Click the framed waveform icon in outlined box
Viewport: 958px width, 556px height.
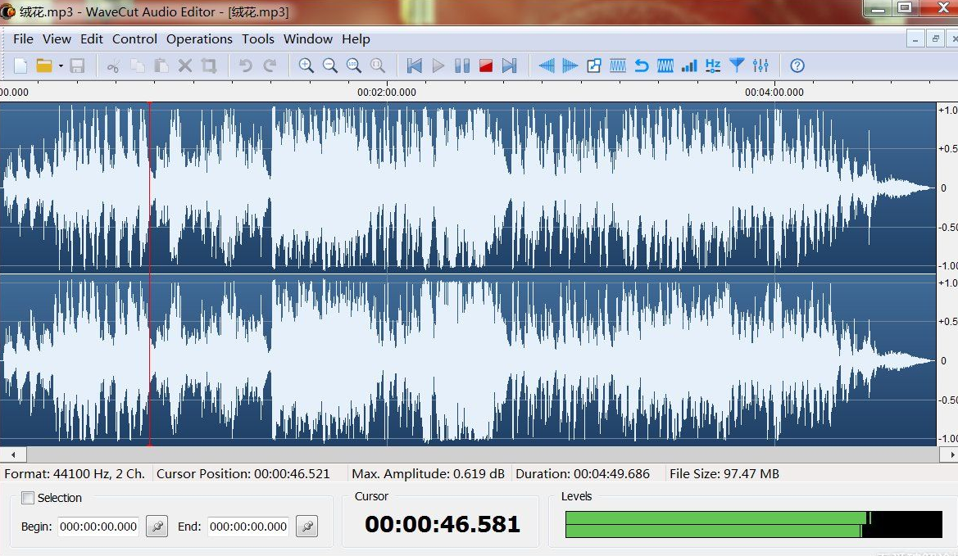pyautogui.click(x=618, y=66)
